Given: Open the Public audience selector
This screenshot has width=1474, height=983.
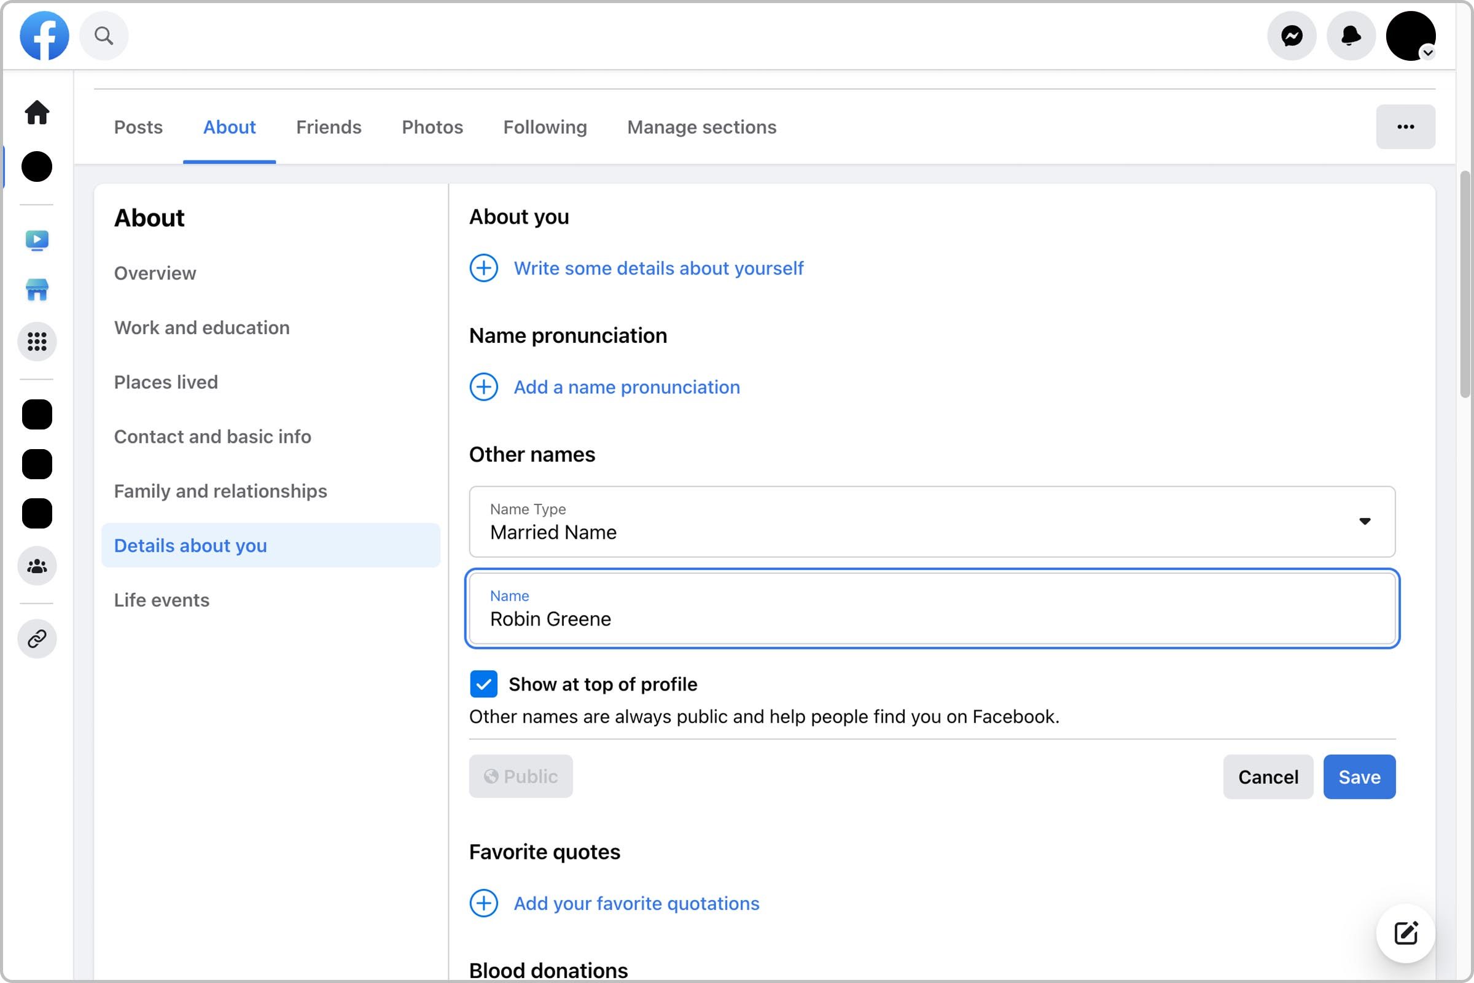Looking at the screenshot, I should (520, 776).
